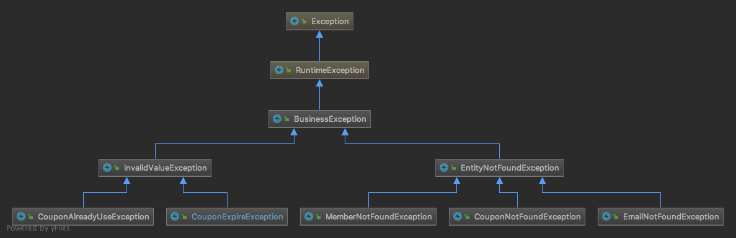Click the class icon on MemberNotFoundException node

click(308, 216)
